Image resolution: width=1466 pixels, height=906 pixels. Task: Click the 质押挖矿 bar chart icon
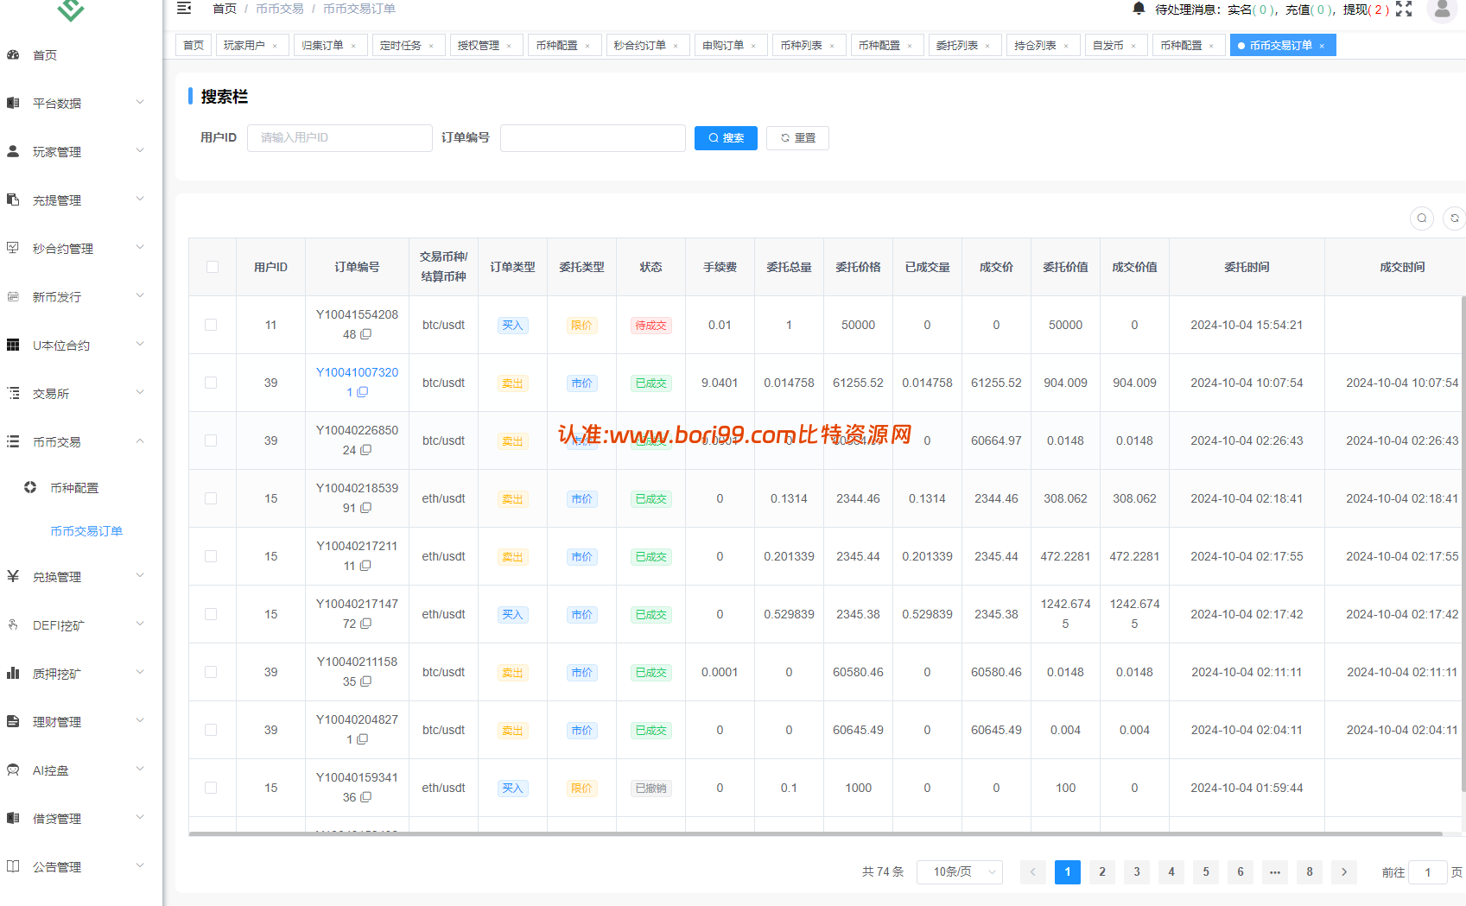13,673
